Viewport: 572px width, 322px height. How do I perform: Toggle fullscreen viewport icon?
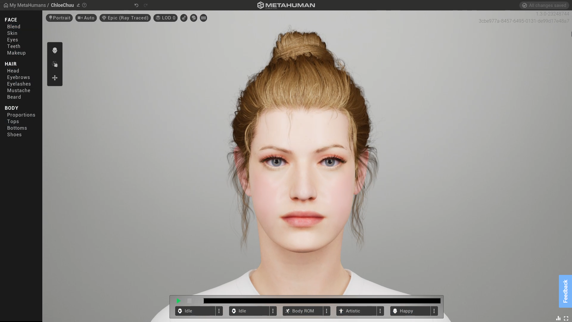pos(566,318)
